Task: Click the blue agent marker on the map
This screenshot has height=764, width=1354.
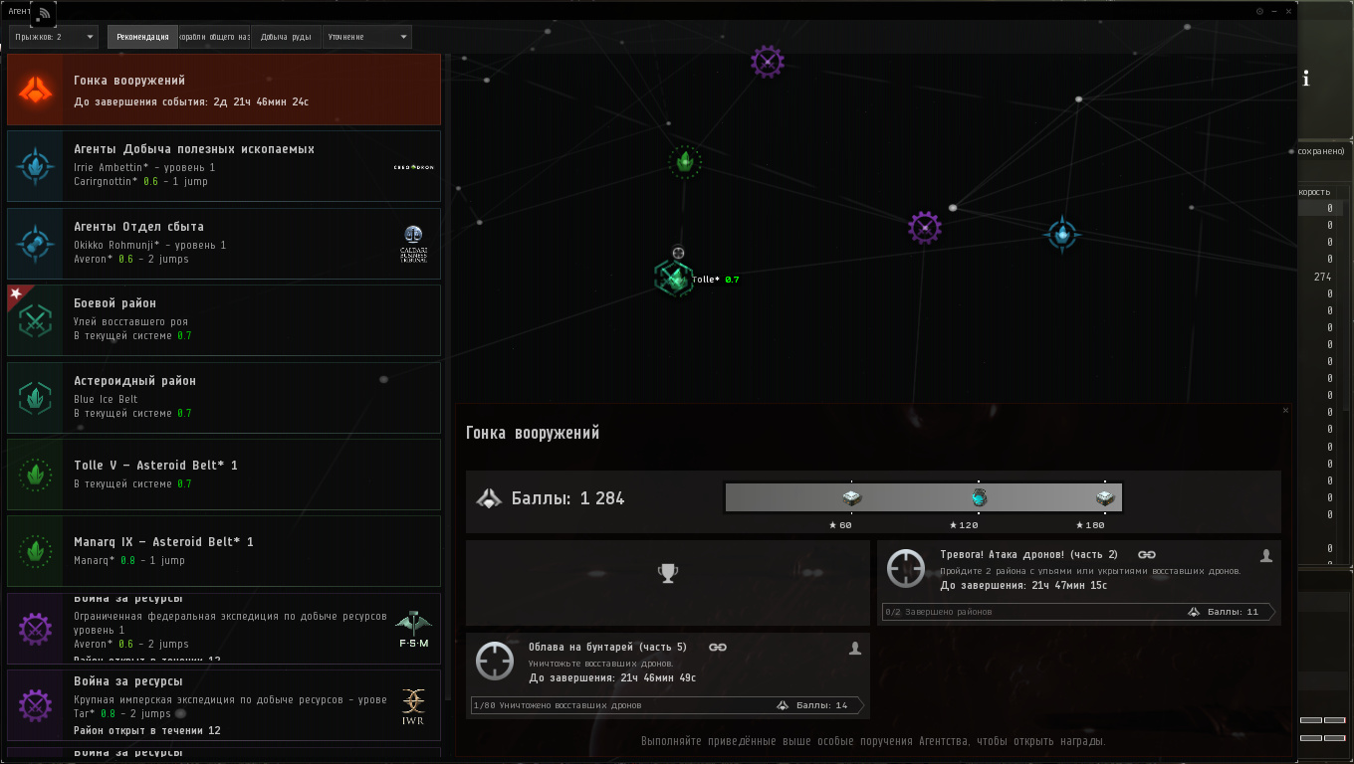Action: [1063, 234]
